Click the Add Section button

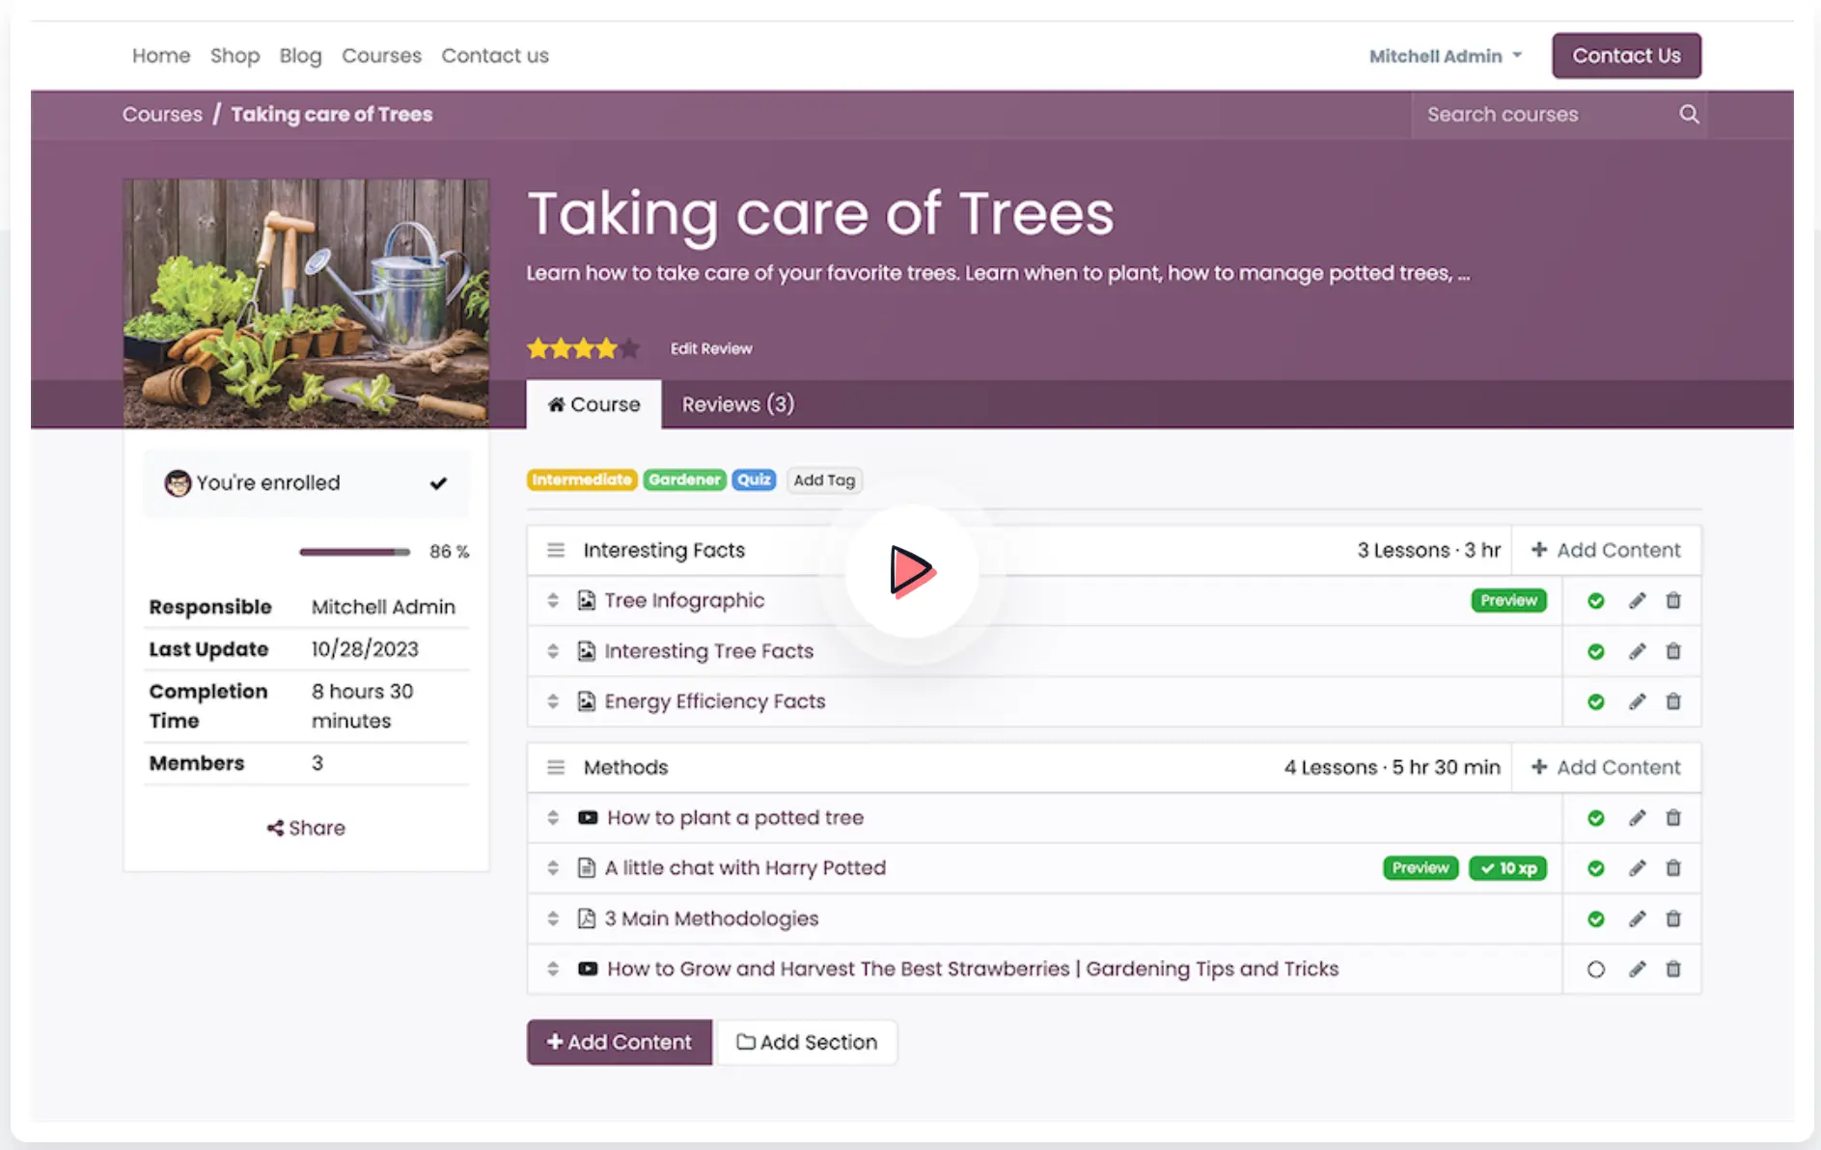pos(807,1042)
